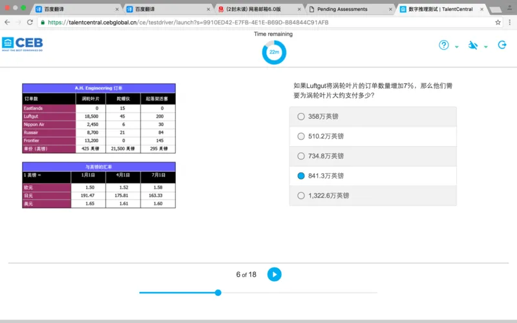
Task: Click the 6 of 18 question counter
Action: (246, 274)
